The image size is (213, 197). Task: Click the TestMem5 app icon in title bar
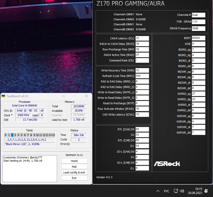[x=3, y=96]
